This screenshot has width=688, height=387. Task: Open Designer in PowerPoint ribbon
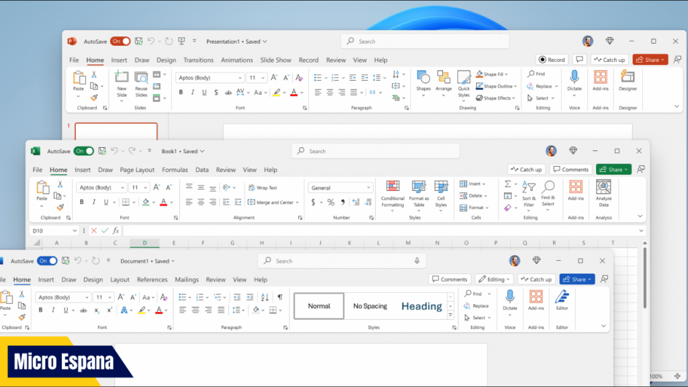628,81
